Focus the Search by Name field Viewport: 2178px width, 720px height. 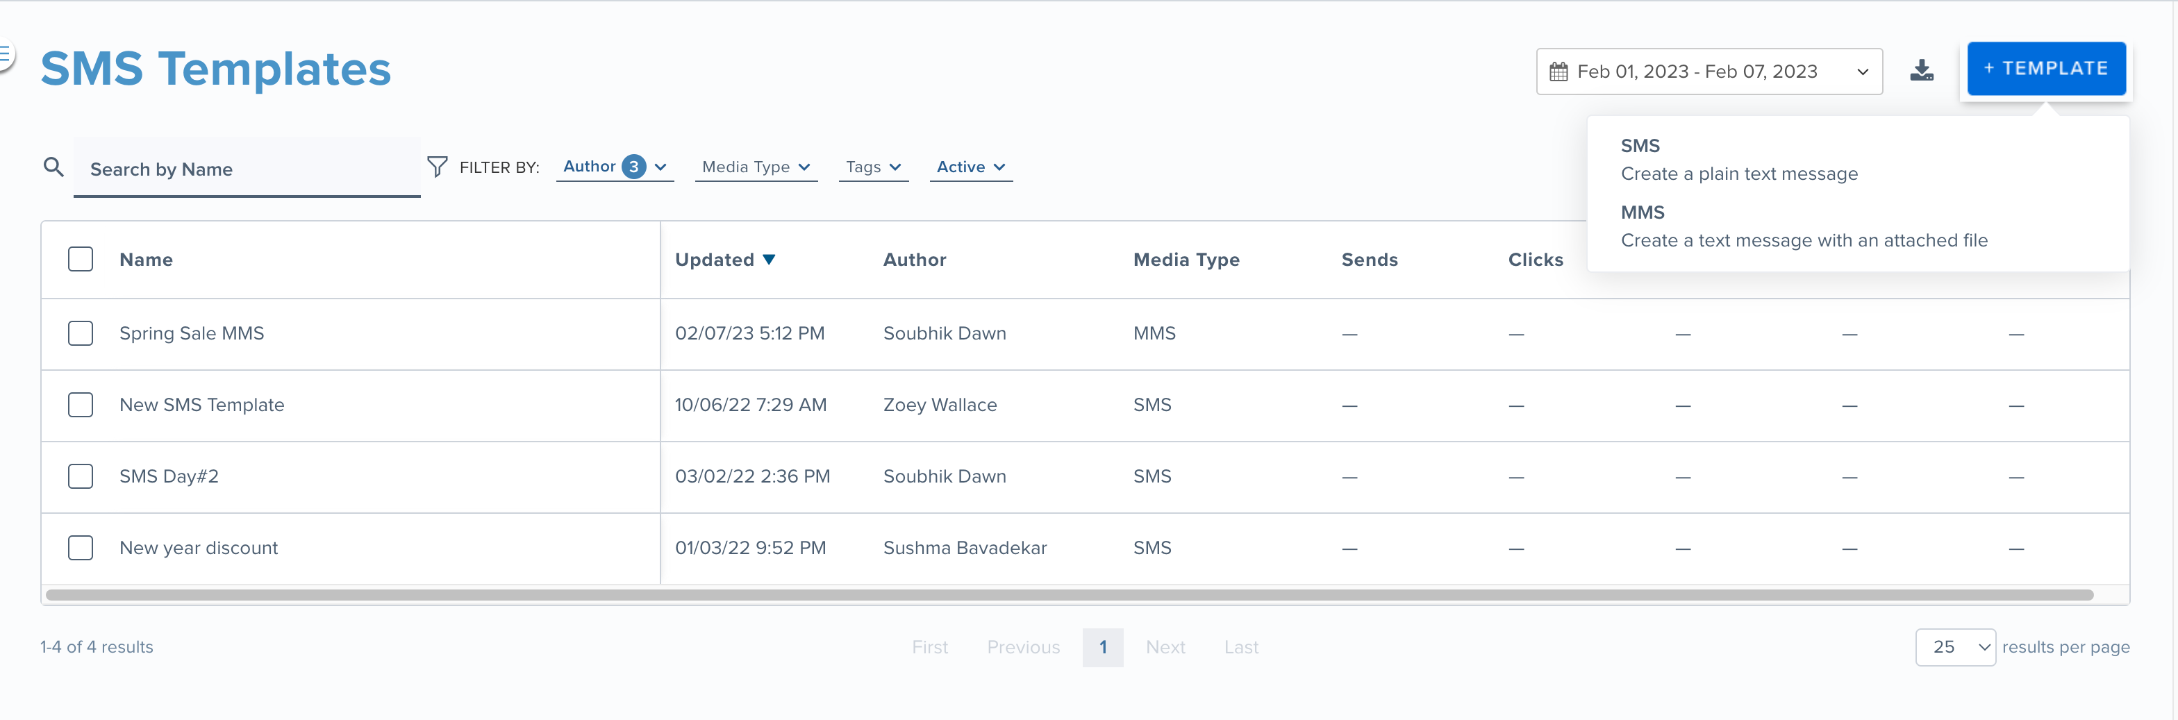pyautogui.click(x=247, y=168)
